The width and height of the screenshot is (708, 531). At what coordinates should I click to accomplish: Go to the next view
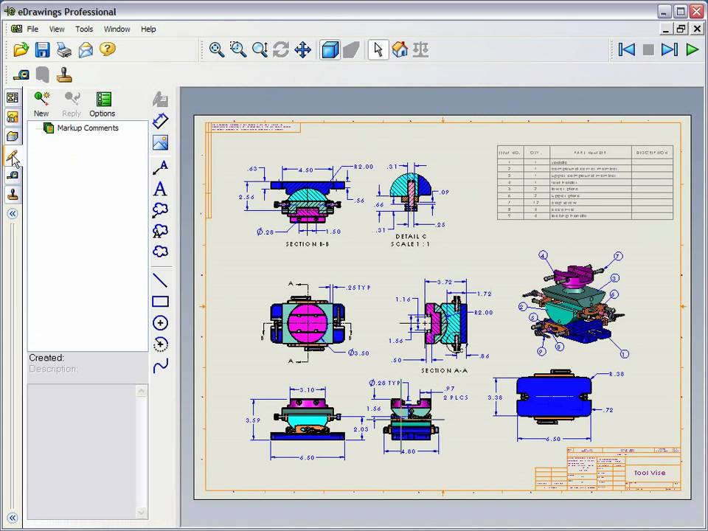click(x=669, y=49)
